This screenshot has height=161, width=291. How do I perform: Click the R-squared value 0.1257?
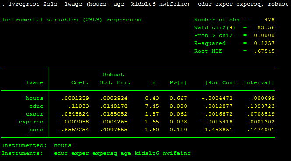point(264,44)
